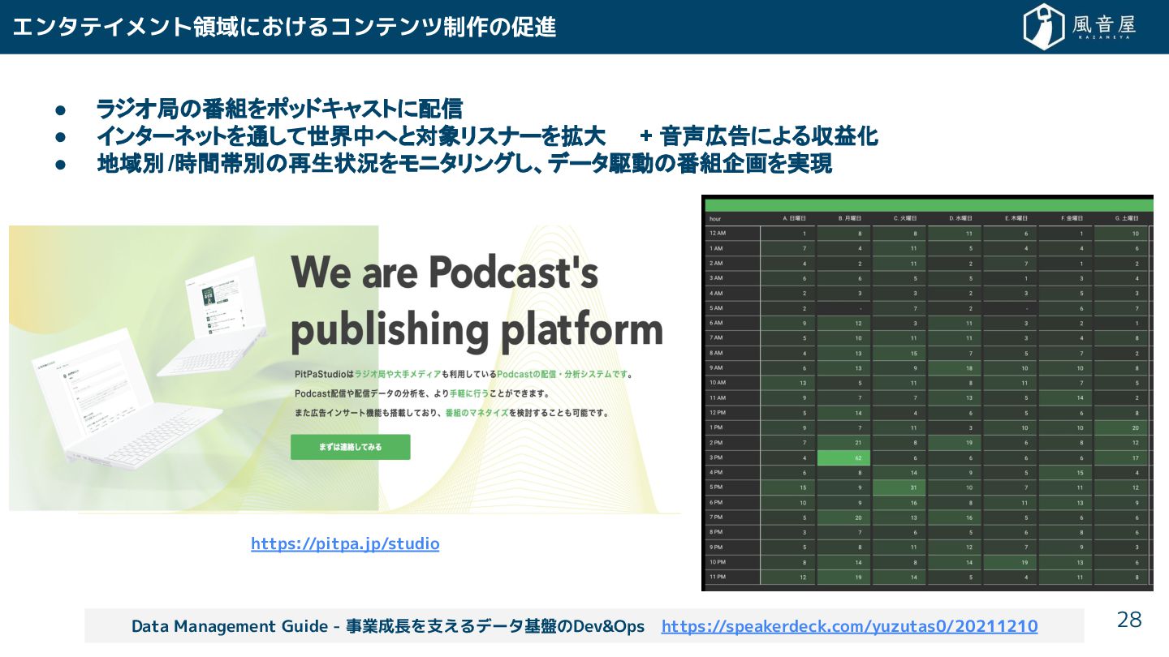Click the '11 AM' row label
1169x657 pixels.
[x=718, y=397]
